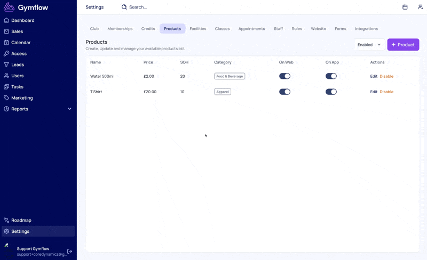Click the add user icon top right

click(x=420, y=7)
